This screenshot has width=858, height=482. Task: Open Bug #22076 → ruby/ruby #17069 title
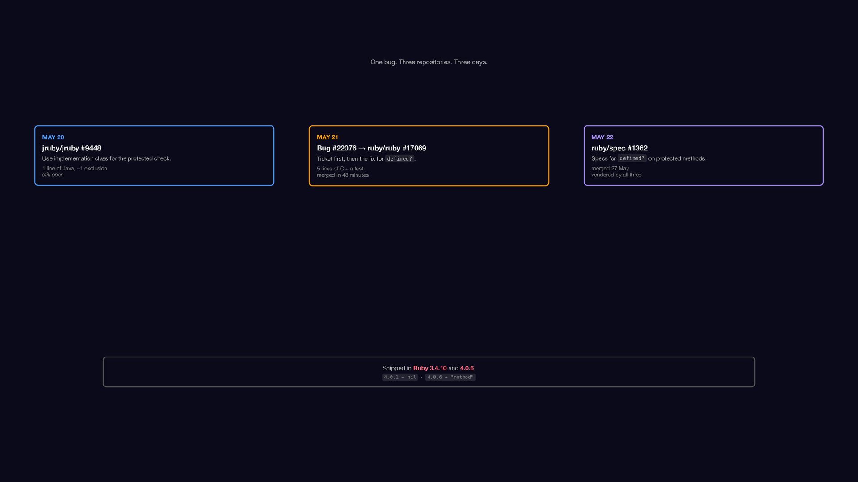click(x=371, y=148)
